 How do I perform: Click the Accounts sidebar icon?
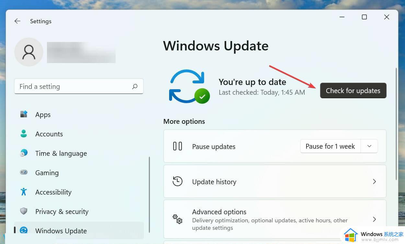tap(24, 134)
